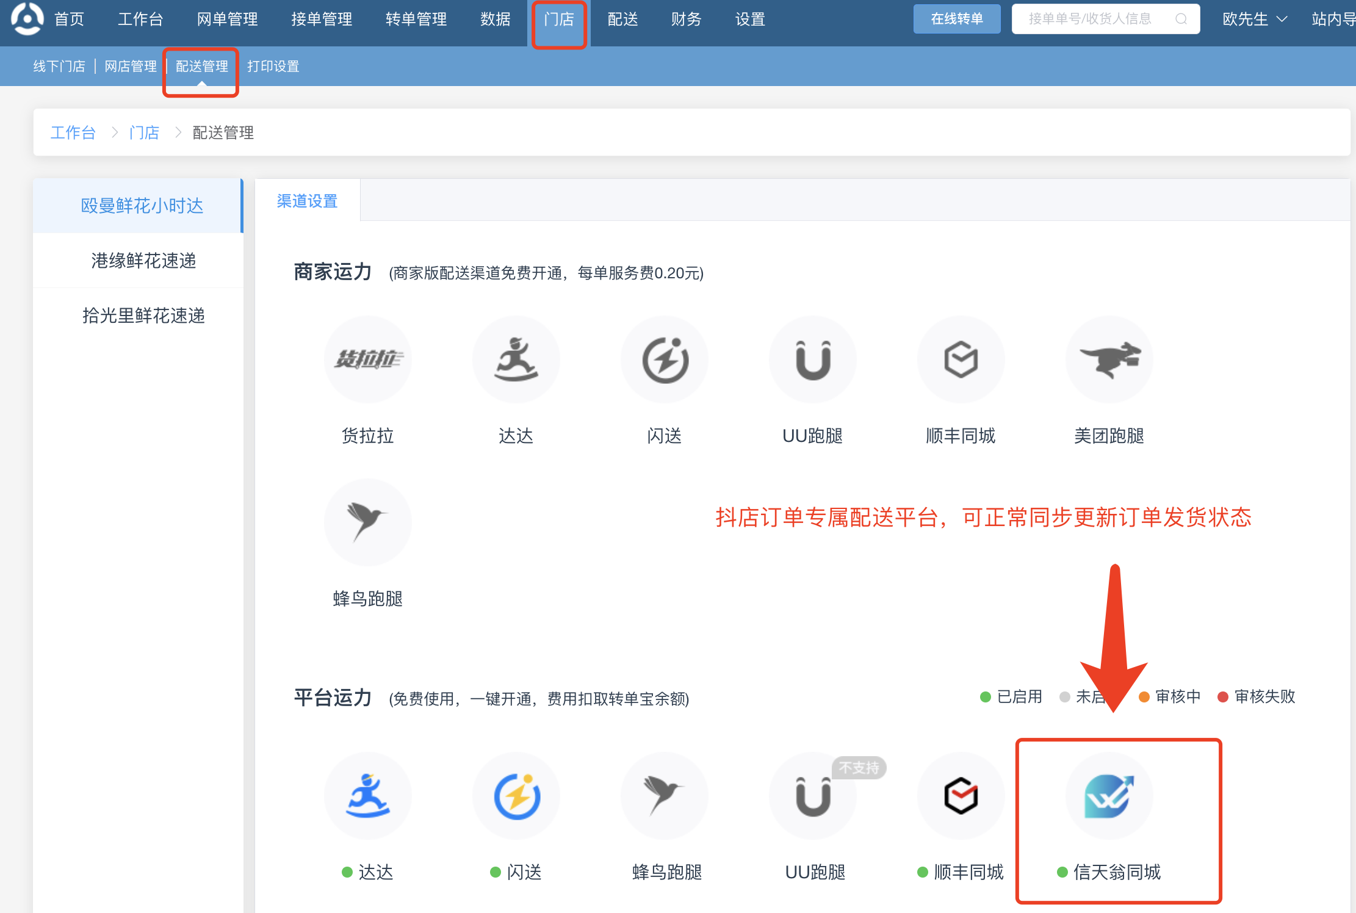Click the 美团跑腿 label text
Screen dimensions: 1356x913
(x=1109, y=436)
